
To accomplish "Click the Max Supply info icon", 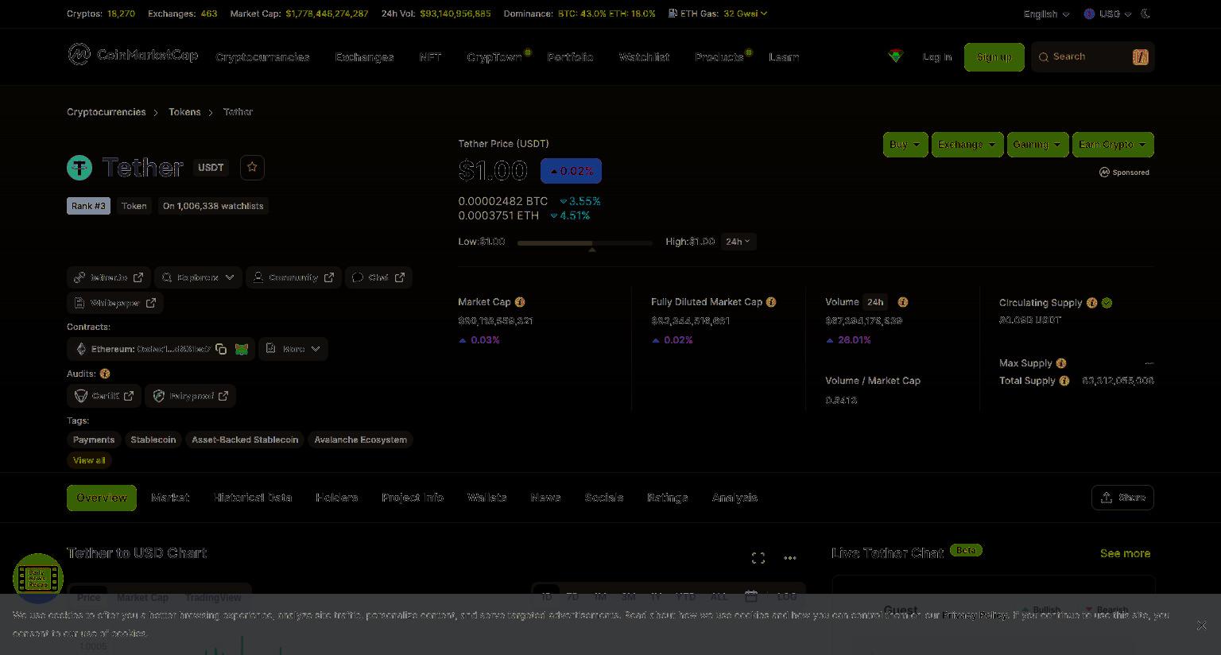I will point(1061,363).
